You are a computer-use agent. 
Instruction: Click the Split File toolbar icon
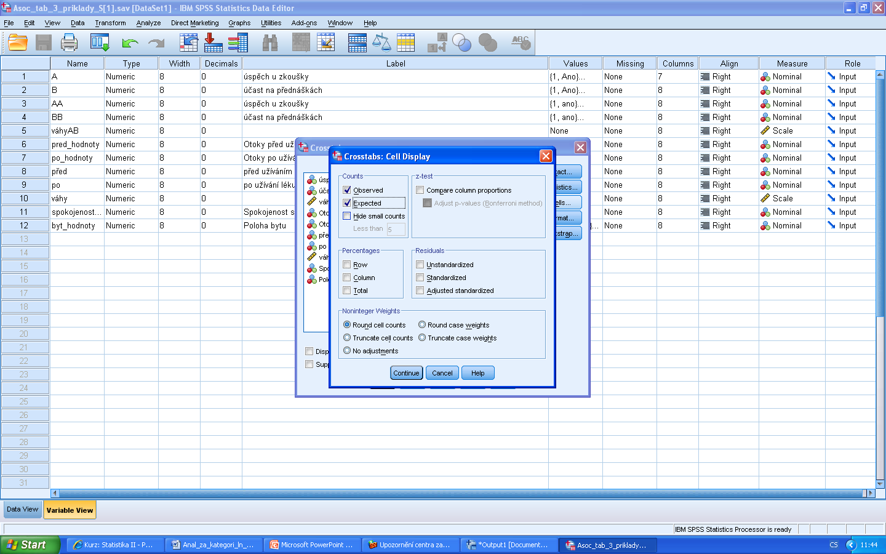[357, 43]
